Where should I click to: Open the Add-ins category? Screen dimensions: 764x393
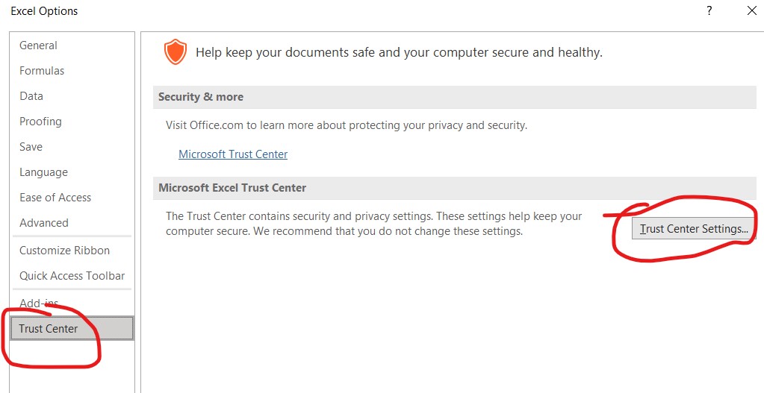point(39,304)
